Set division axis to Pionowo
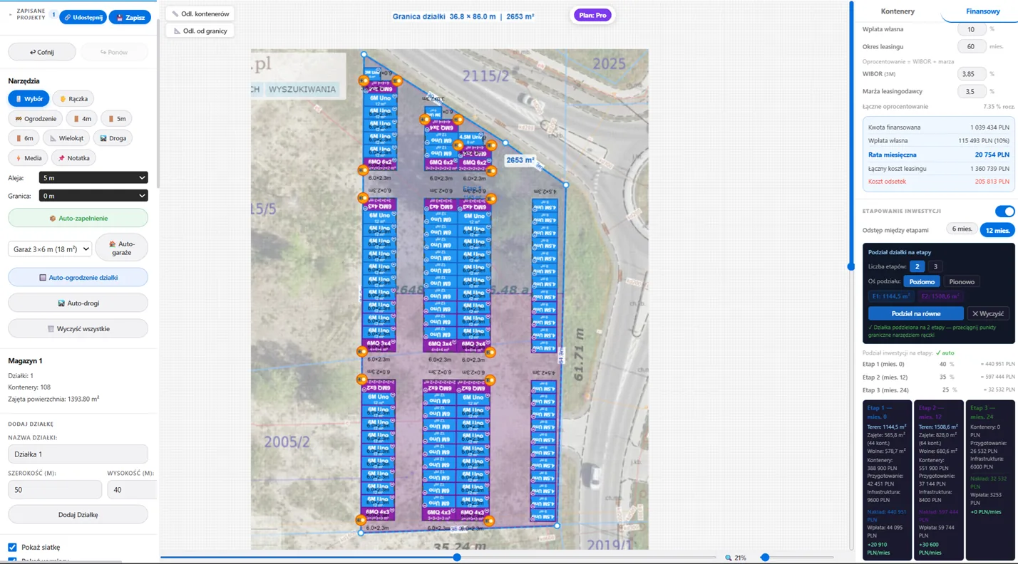 pyautogui.click(x=962, y=281)
